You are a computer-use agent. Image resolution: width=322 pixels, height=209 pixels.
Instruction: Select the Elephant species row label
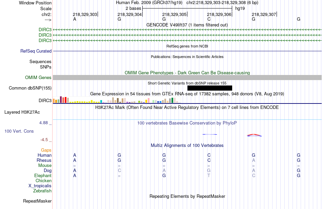[43, 175]
